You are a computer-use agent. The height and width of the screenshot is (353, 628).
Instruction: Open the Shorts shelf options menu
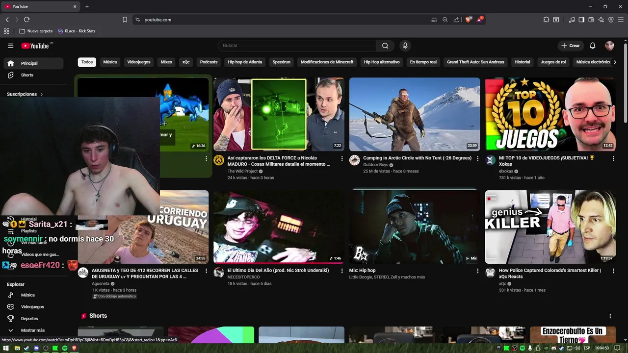[610, 316]
